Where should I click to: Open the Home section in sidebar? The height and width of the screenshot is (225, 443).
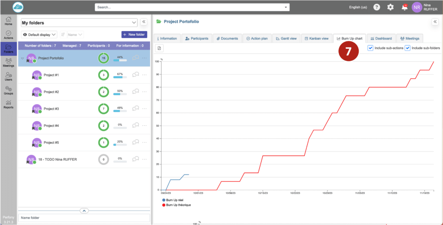click(x=8, y=21)
